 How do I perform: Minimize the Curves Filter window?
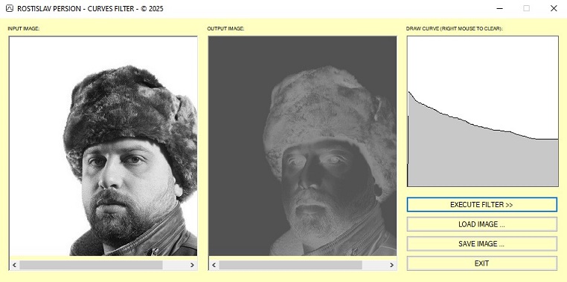tap(500, 8)
